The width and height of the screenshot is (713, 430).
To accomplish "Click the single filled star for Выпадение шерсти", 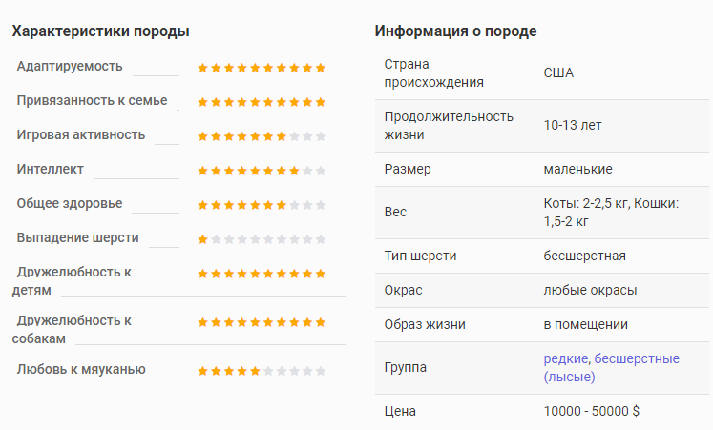I will click(202, 239).
